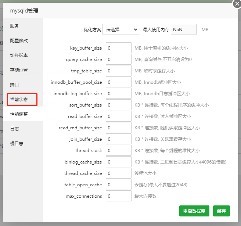The width and height of the screenshot is (241, 226).
Task: Click the 优化方案 label
Action: (x=92, y=29)
